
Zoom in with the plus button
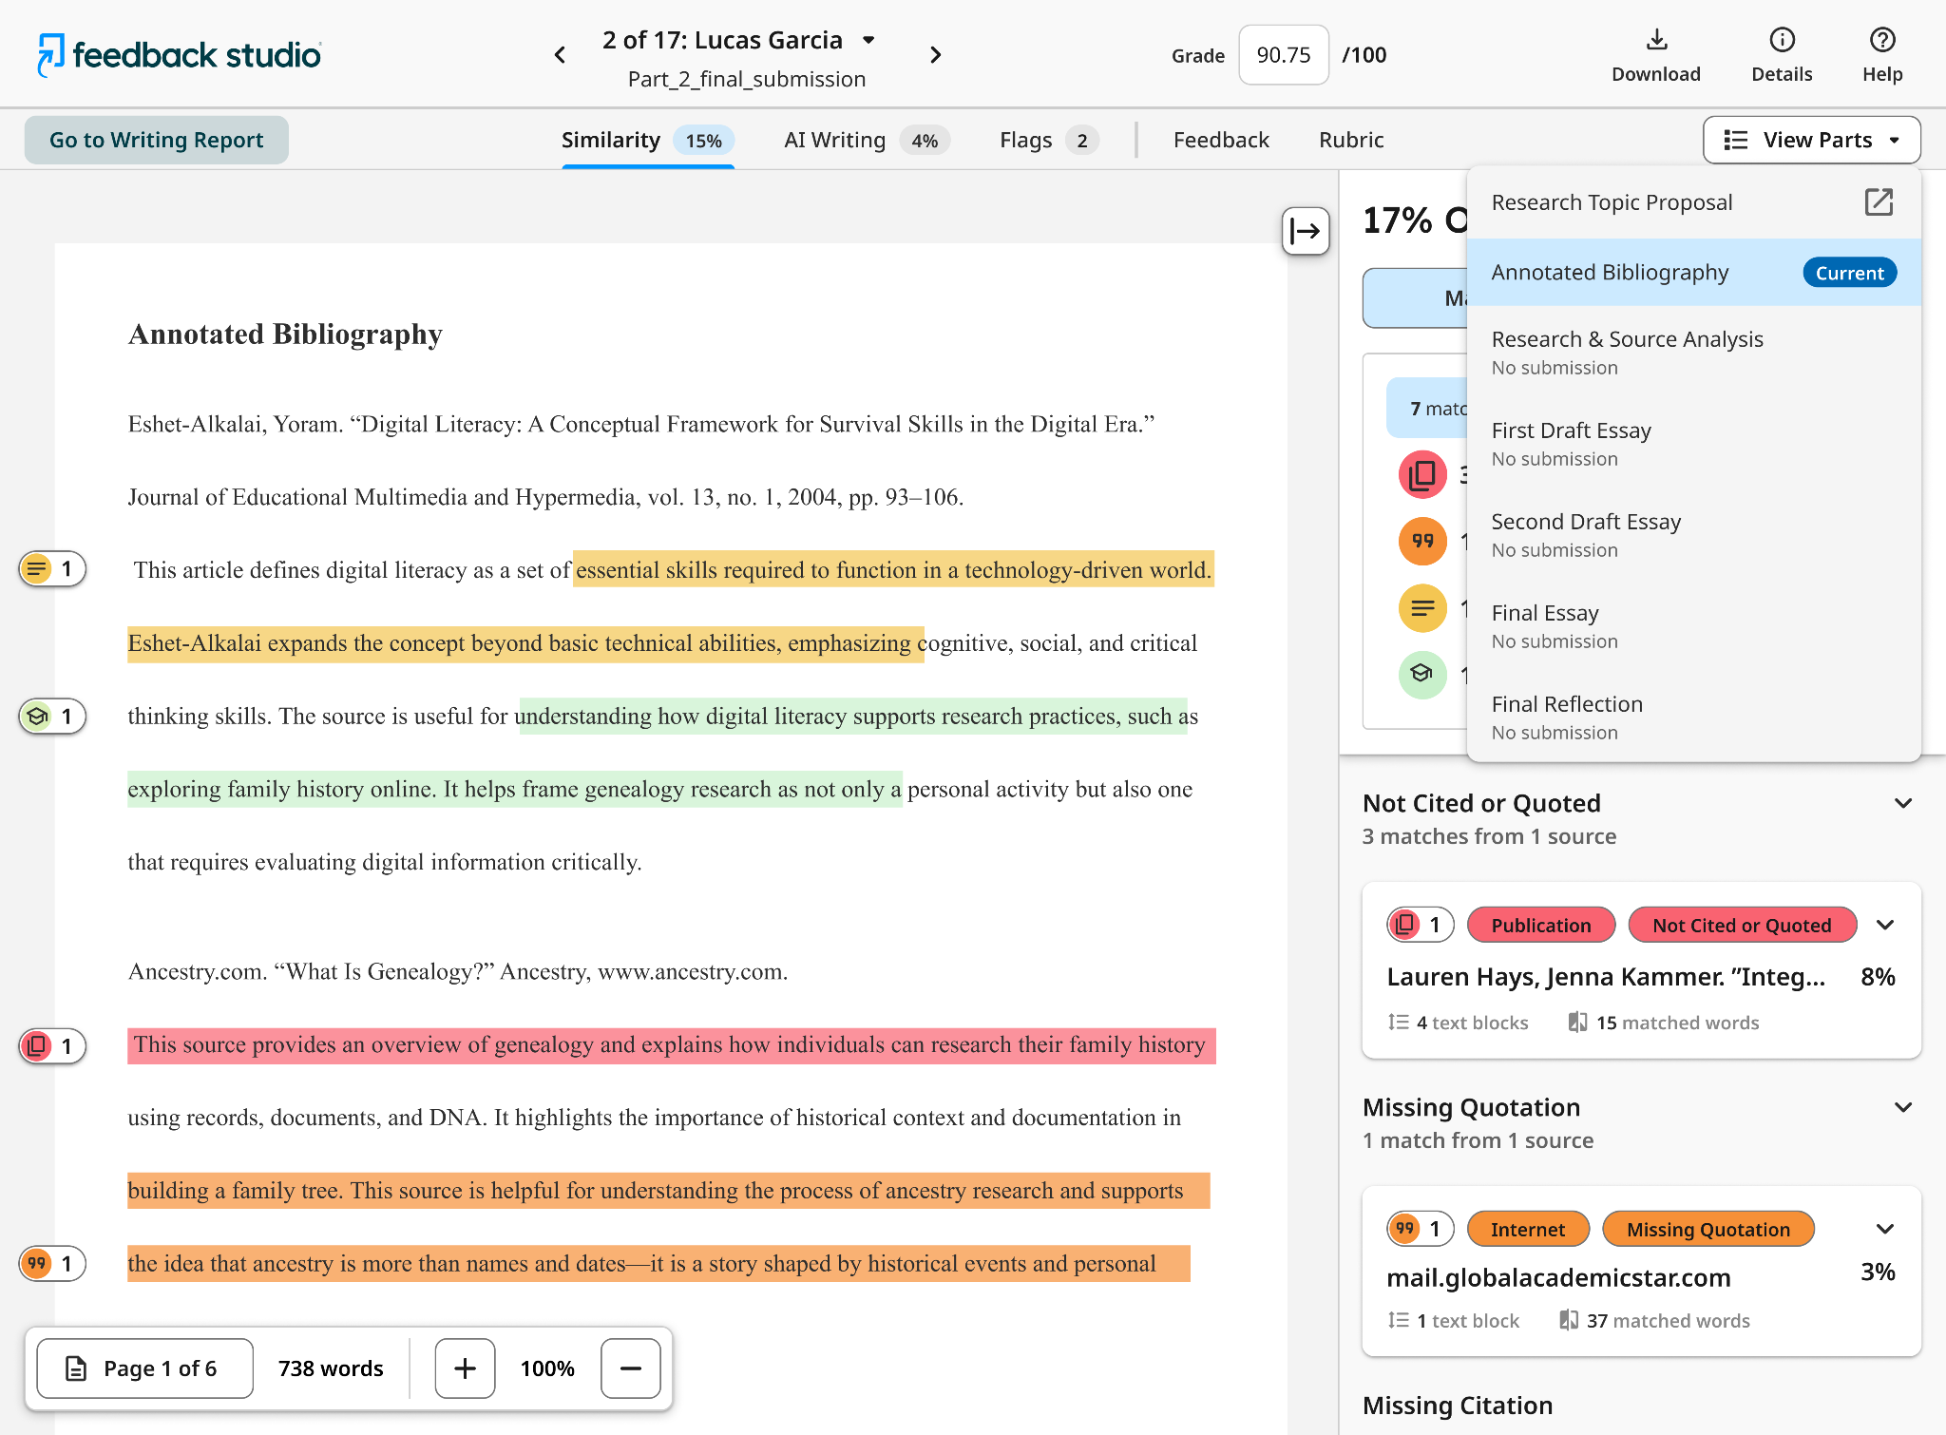coord(465,1368)
